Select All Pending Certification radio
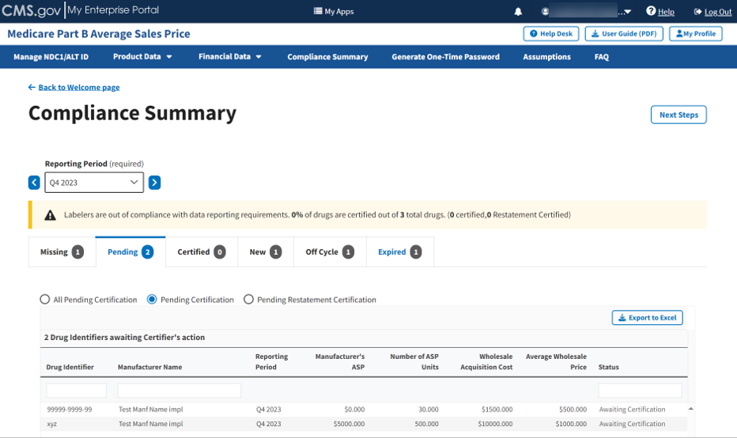Viewport: 737px width, 438px height. click(x=45, y=300)
